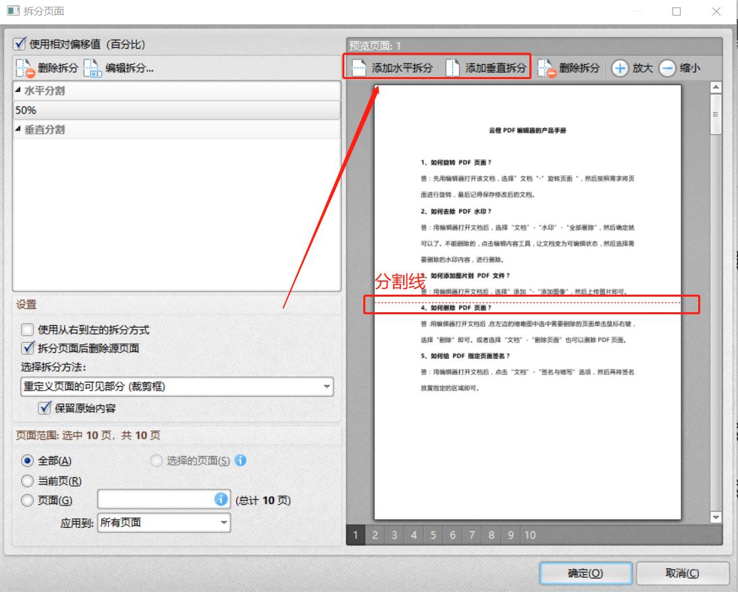The height and width of the screenshot is (592, 738).
Task: Click info icon inside page range field
Action: (221, 499)
